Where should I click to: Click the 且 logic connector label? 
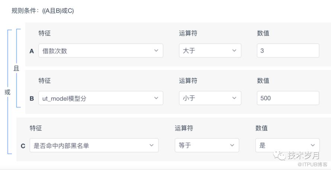(16, 69)
